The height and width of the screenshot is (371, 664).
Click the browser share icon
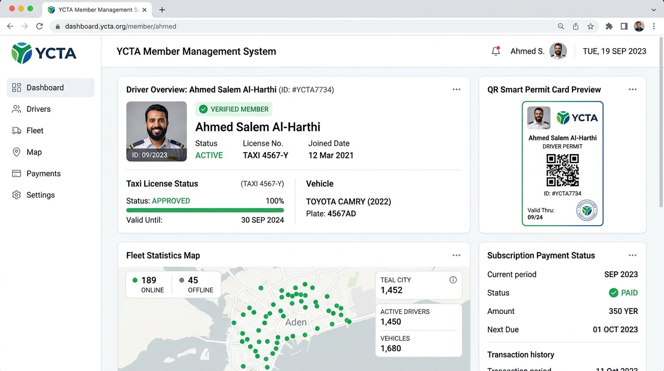click(576, 27)
